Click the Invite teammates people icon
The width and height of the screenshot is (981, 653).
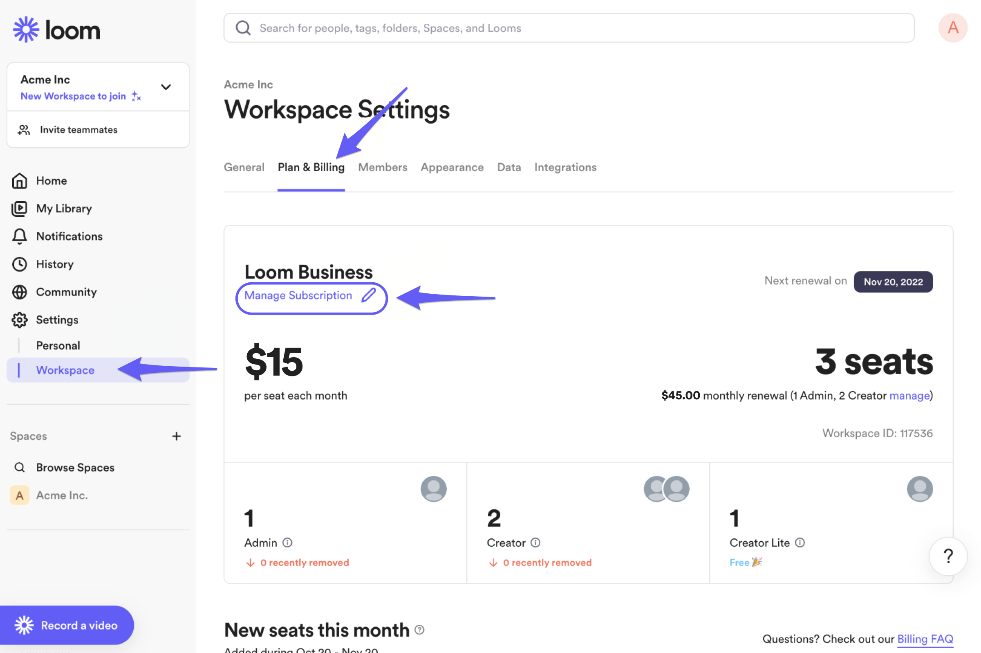[x=24, y=130]
